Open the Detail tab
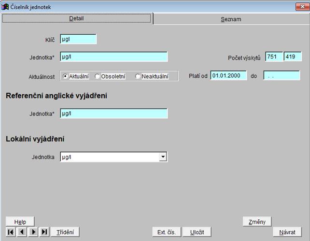Screen dimensions: 310x241 click(77, 19)
